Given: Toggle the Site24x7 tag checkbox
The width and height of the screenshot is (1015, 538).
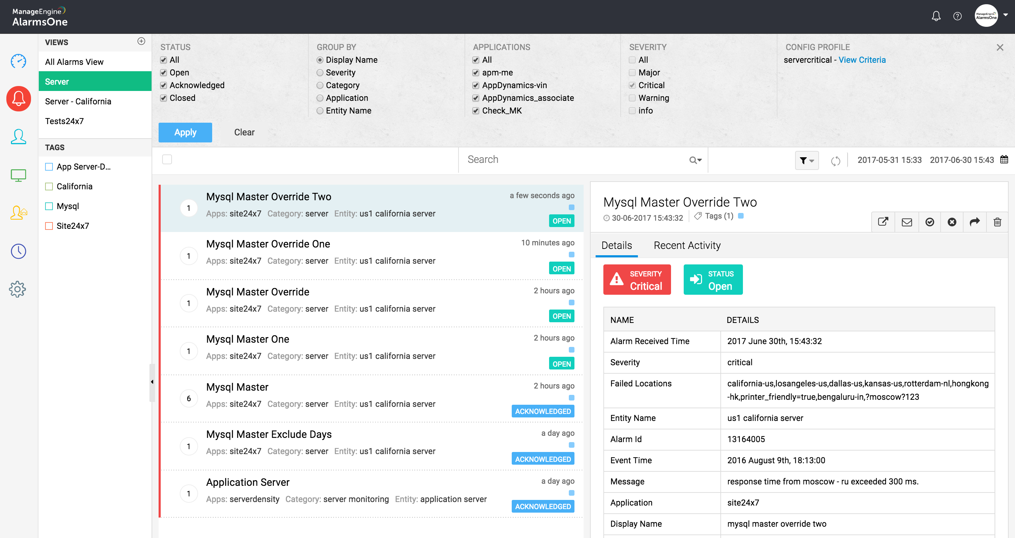Looking at the screenshot, I should point(49,226).
